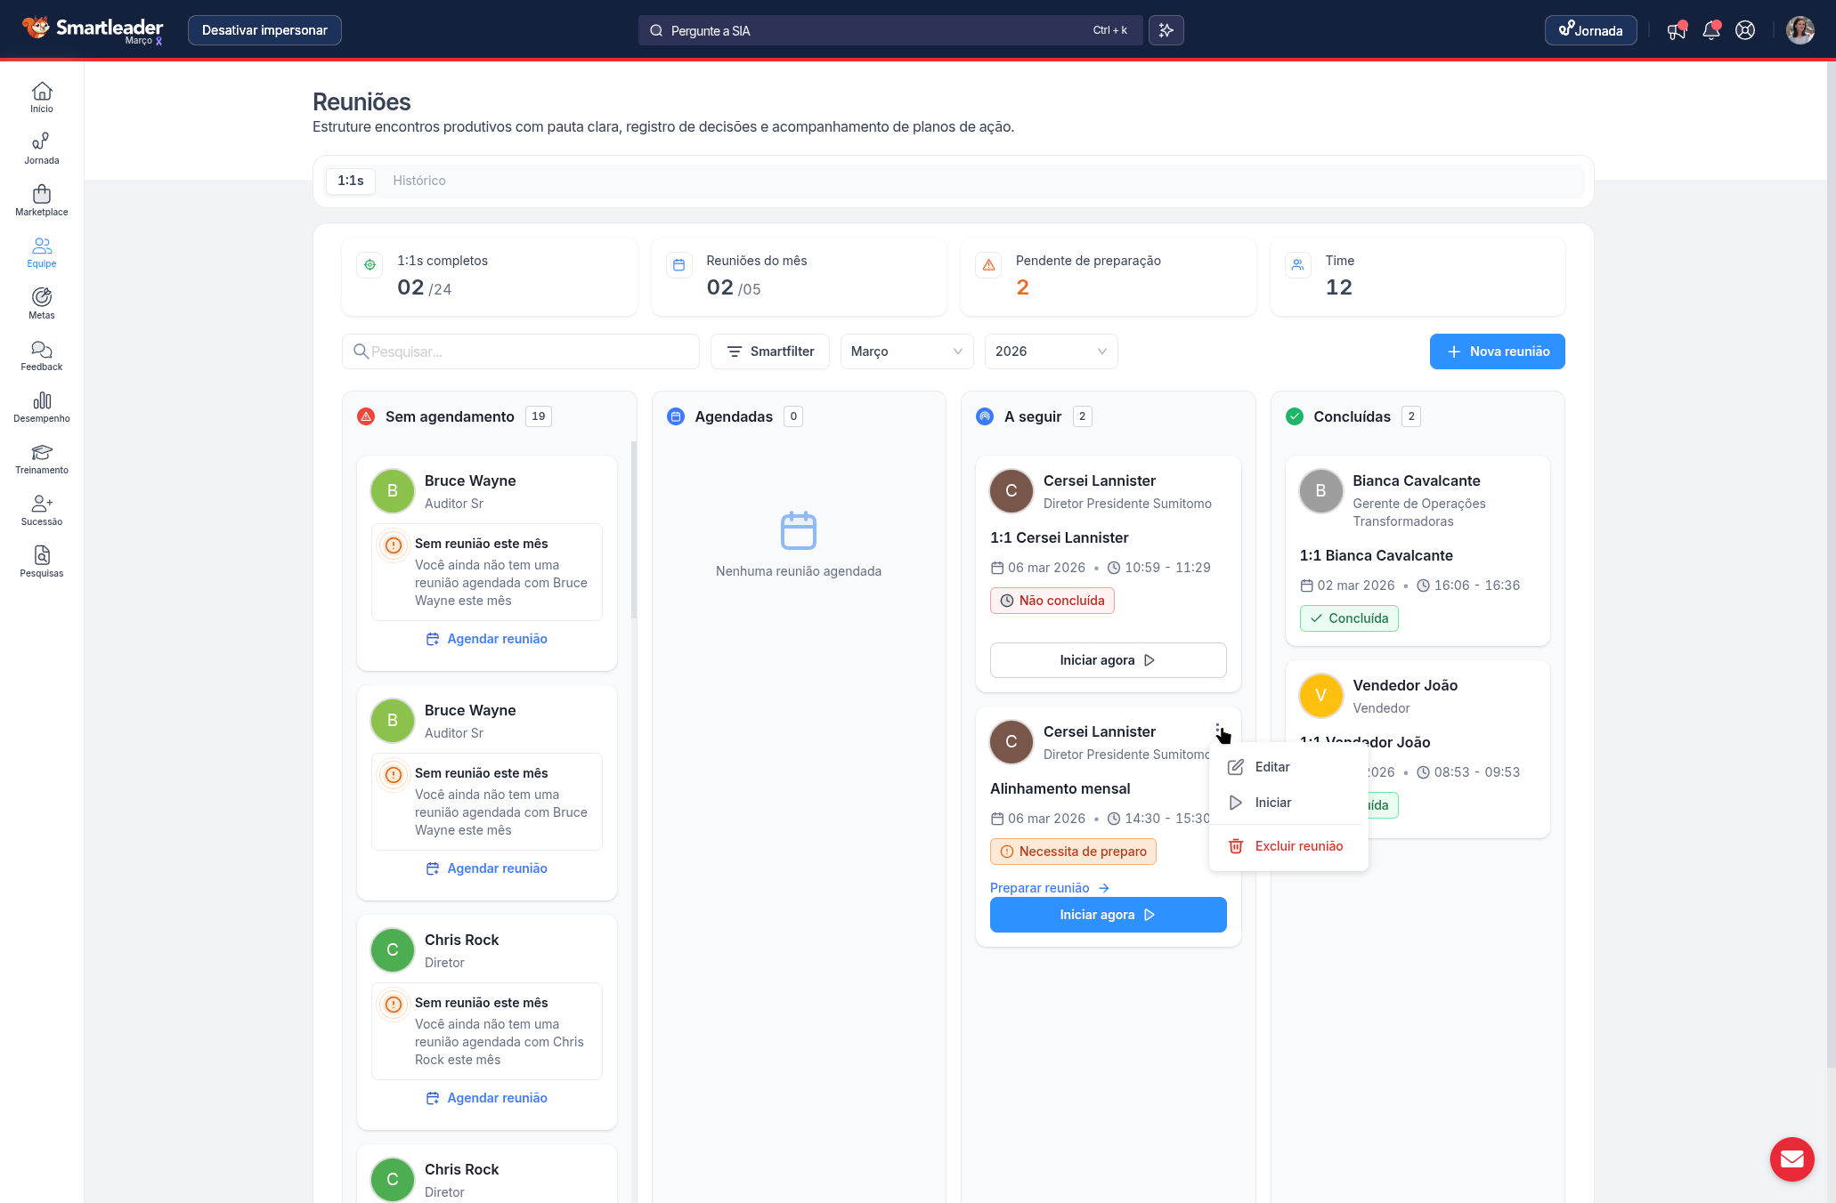Click the Nova reunião button

point(1497,351)
